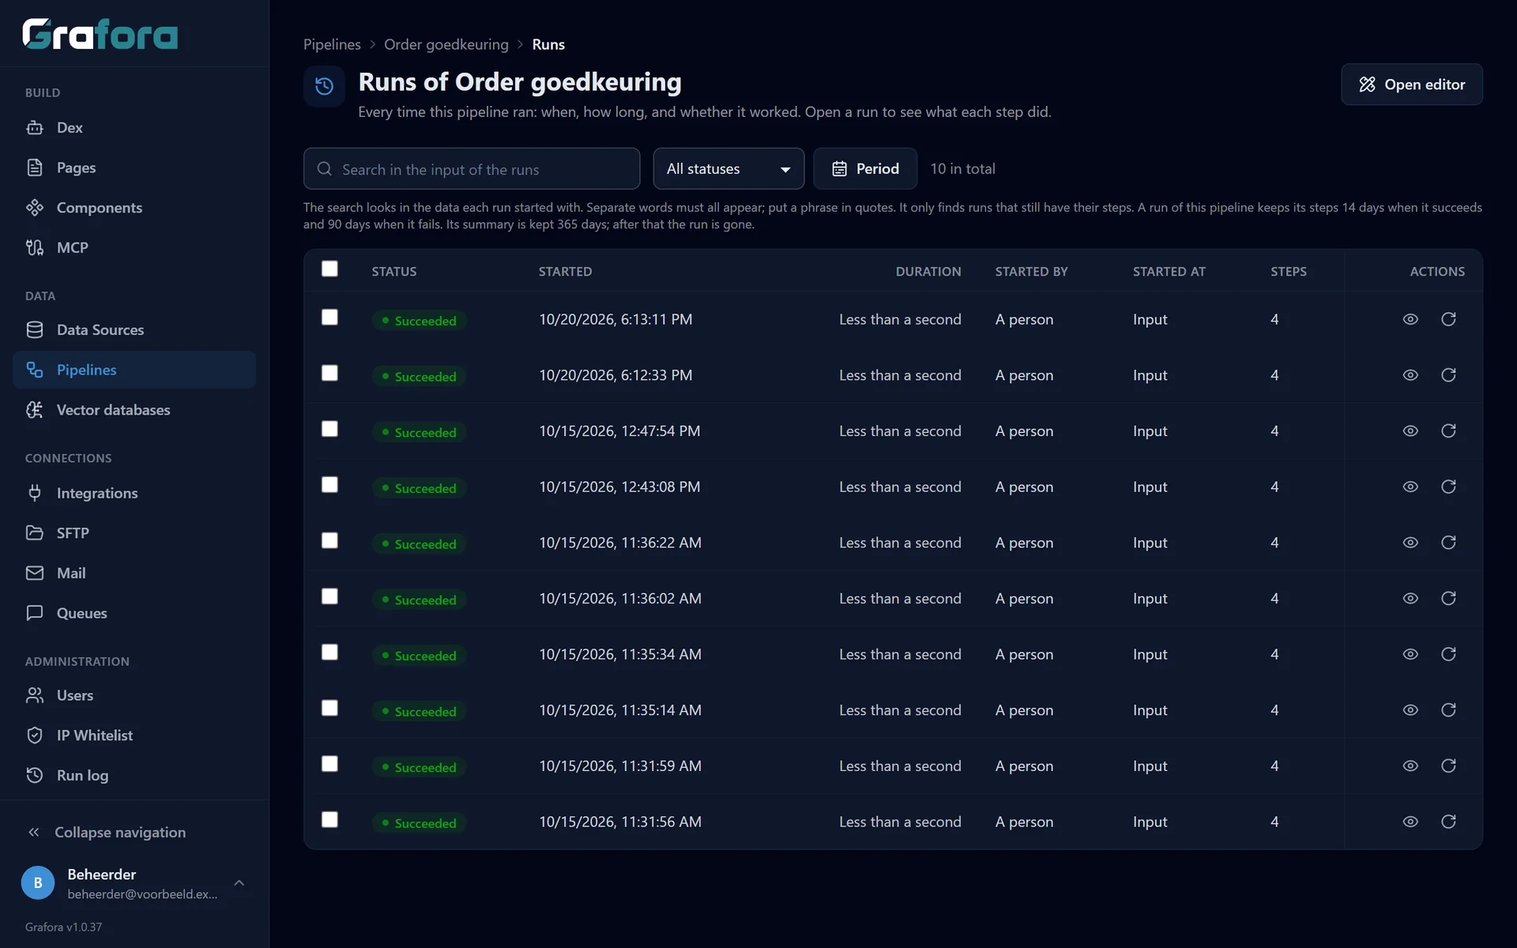1517x948 pixels.
Task: View the 10/15/2026, 11:36:22 AM run details
Action: coord(1410,543)
